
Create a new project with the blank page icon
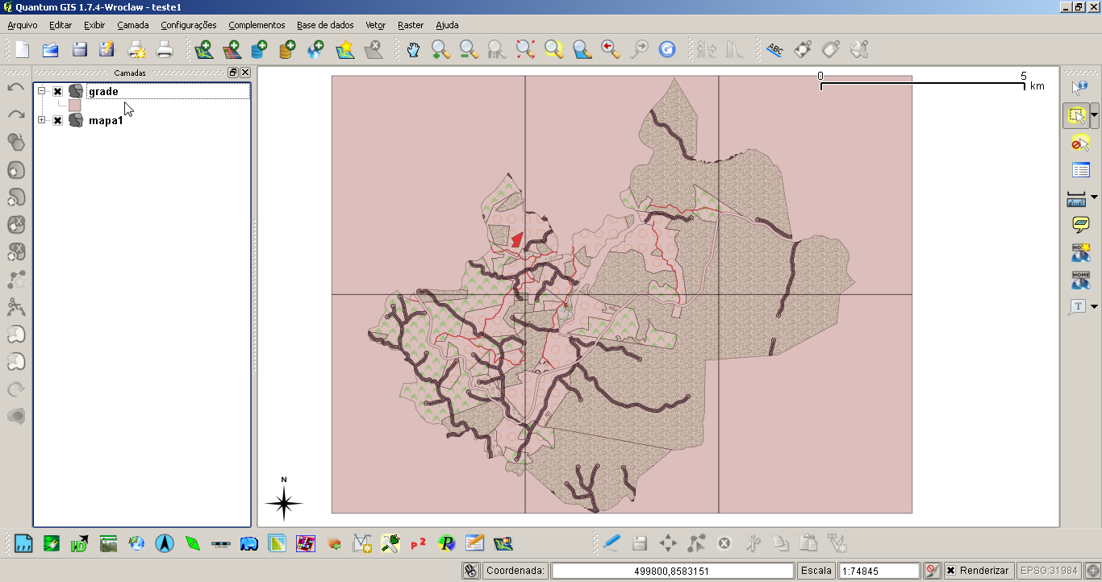pyautogui.click(x=22, y=50)
